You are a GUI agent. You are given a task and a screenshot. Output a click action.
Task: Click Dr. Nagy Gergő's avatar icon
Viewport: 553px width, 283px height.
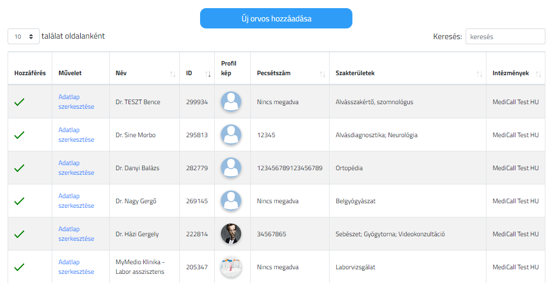tap(231, 201)
